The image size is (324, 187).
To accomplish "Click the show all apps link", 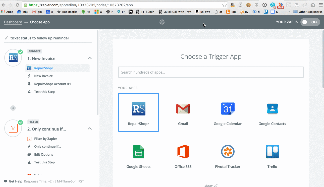I will point(211,185).
